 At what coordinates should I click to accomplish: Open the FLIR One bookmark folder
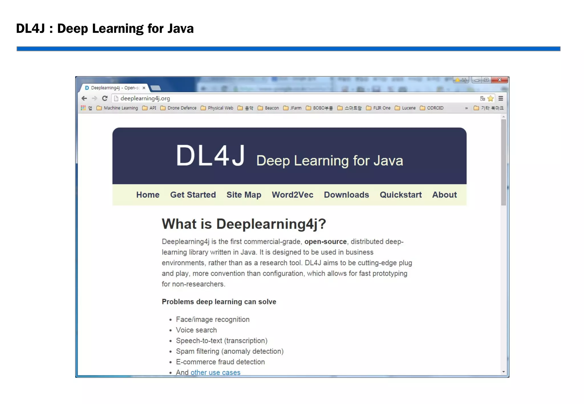(x=378, y=108)
